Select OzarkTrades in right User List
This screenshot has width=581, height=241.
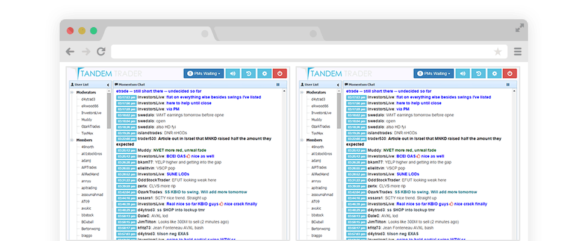322,127
